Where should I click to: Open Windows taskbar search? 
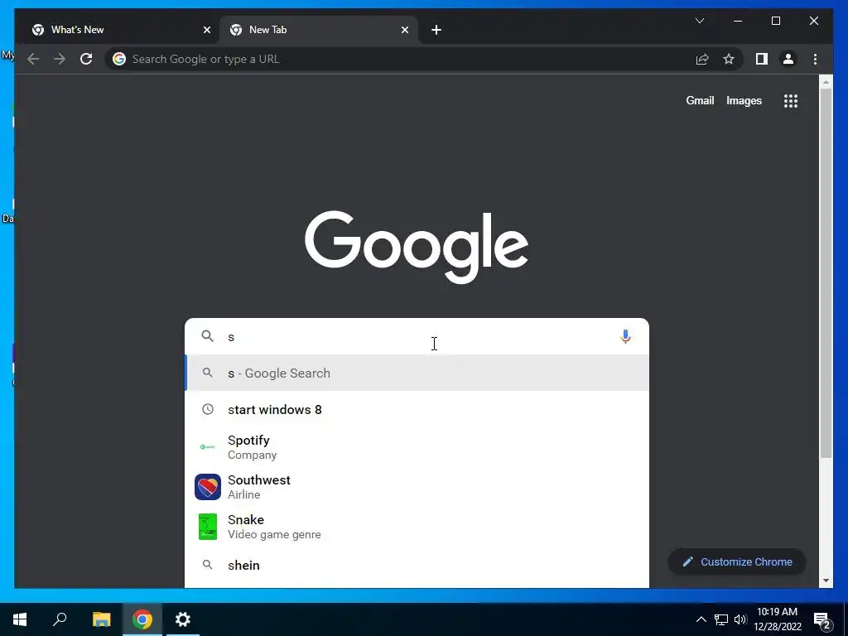[60, 619]
